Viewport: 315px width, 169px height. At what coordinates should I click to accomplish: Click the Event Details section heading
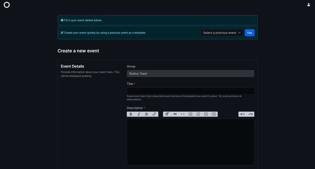(72, 66)
